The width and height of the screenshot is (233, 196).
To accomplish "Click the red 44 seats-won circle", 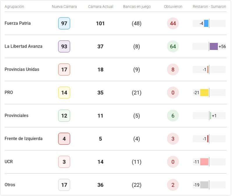I will pyautogui.click(x=173, y=23).
